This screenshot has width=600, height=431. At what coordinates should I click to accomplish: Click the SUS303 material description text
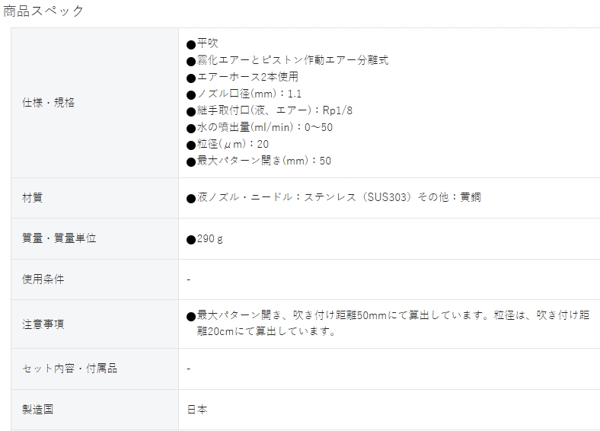334,197
